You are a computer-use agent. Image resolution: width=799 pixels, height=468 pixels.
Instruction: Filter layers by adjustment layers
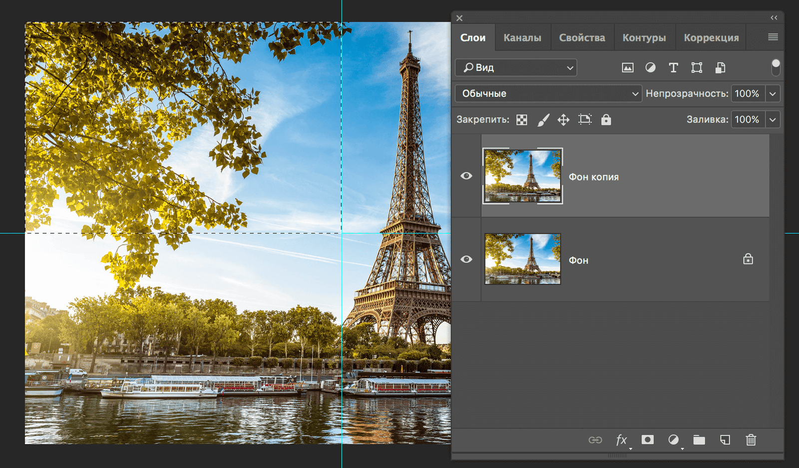click(650, 68)
